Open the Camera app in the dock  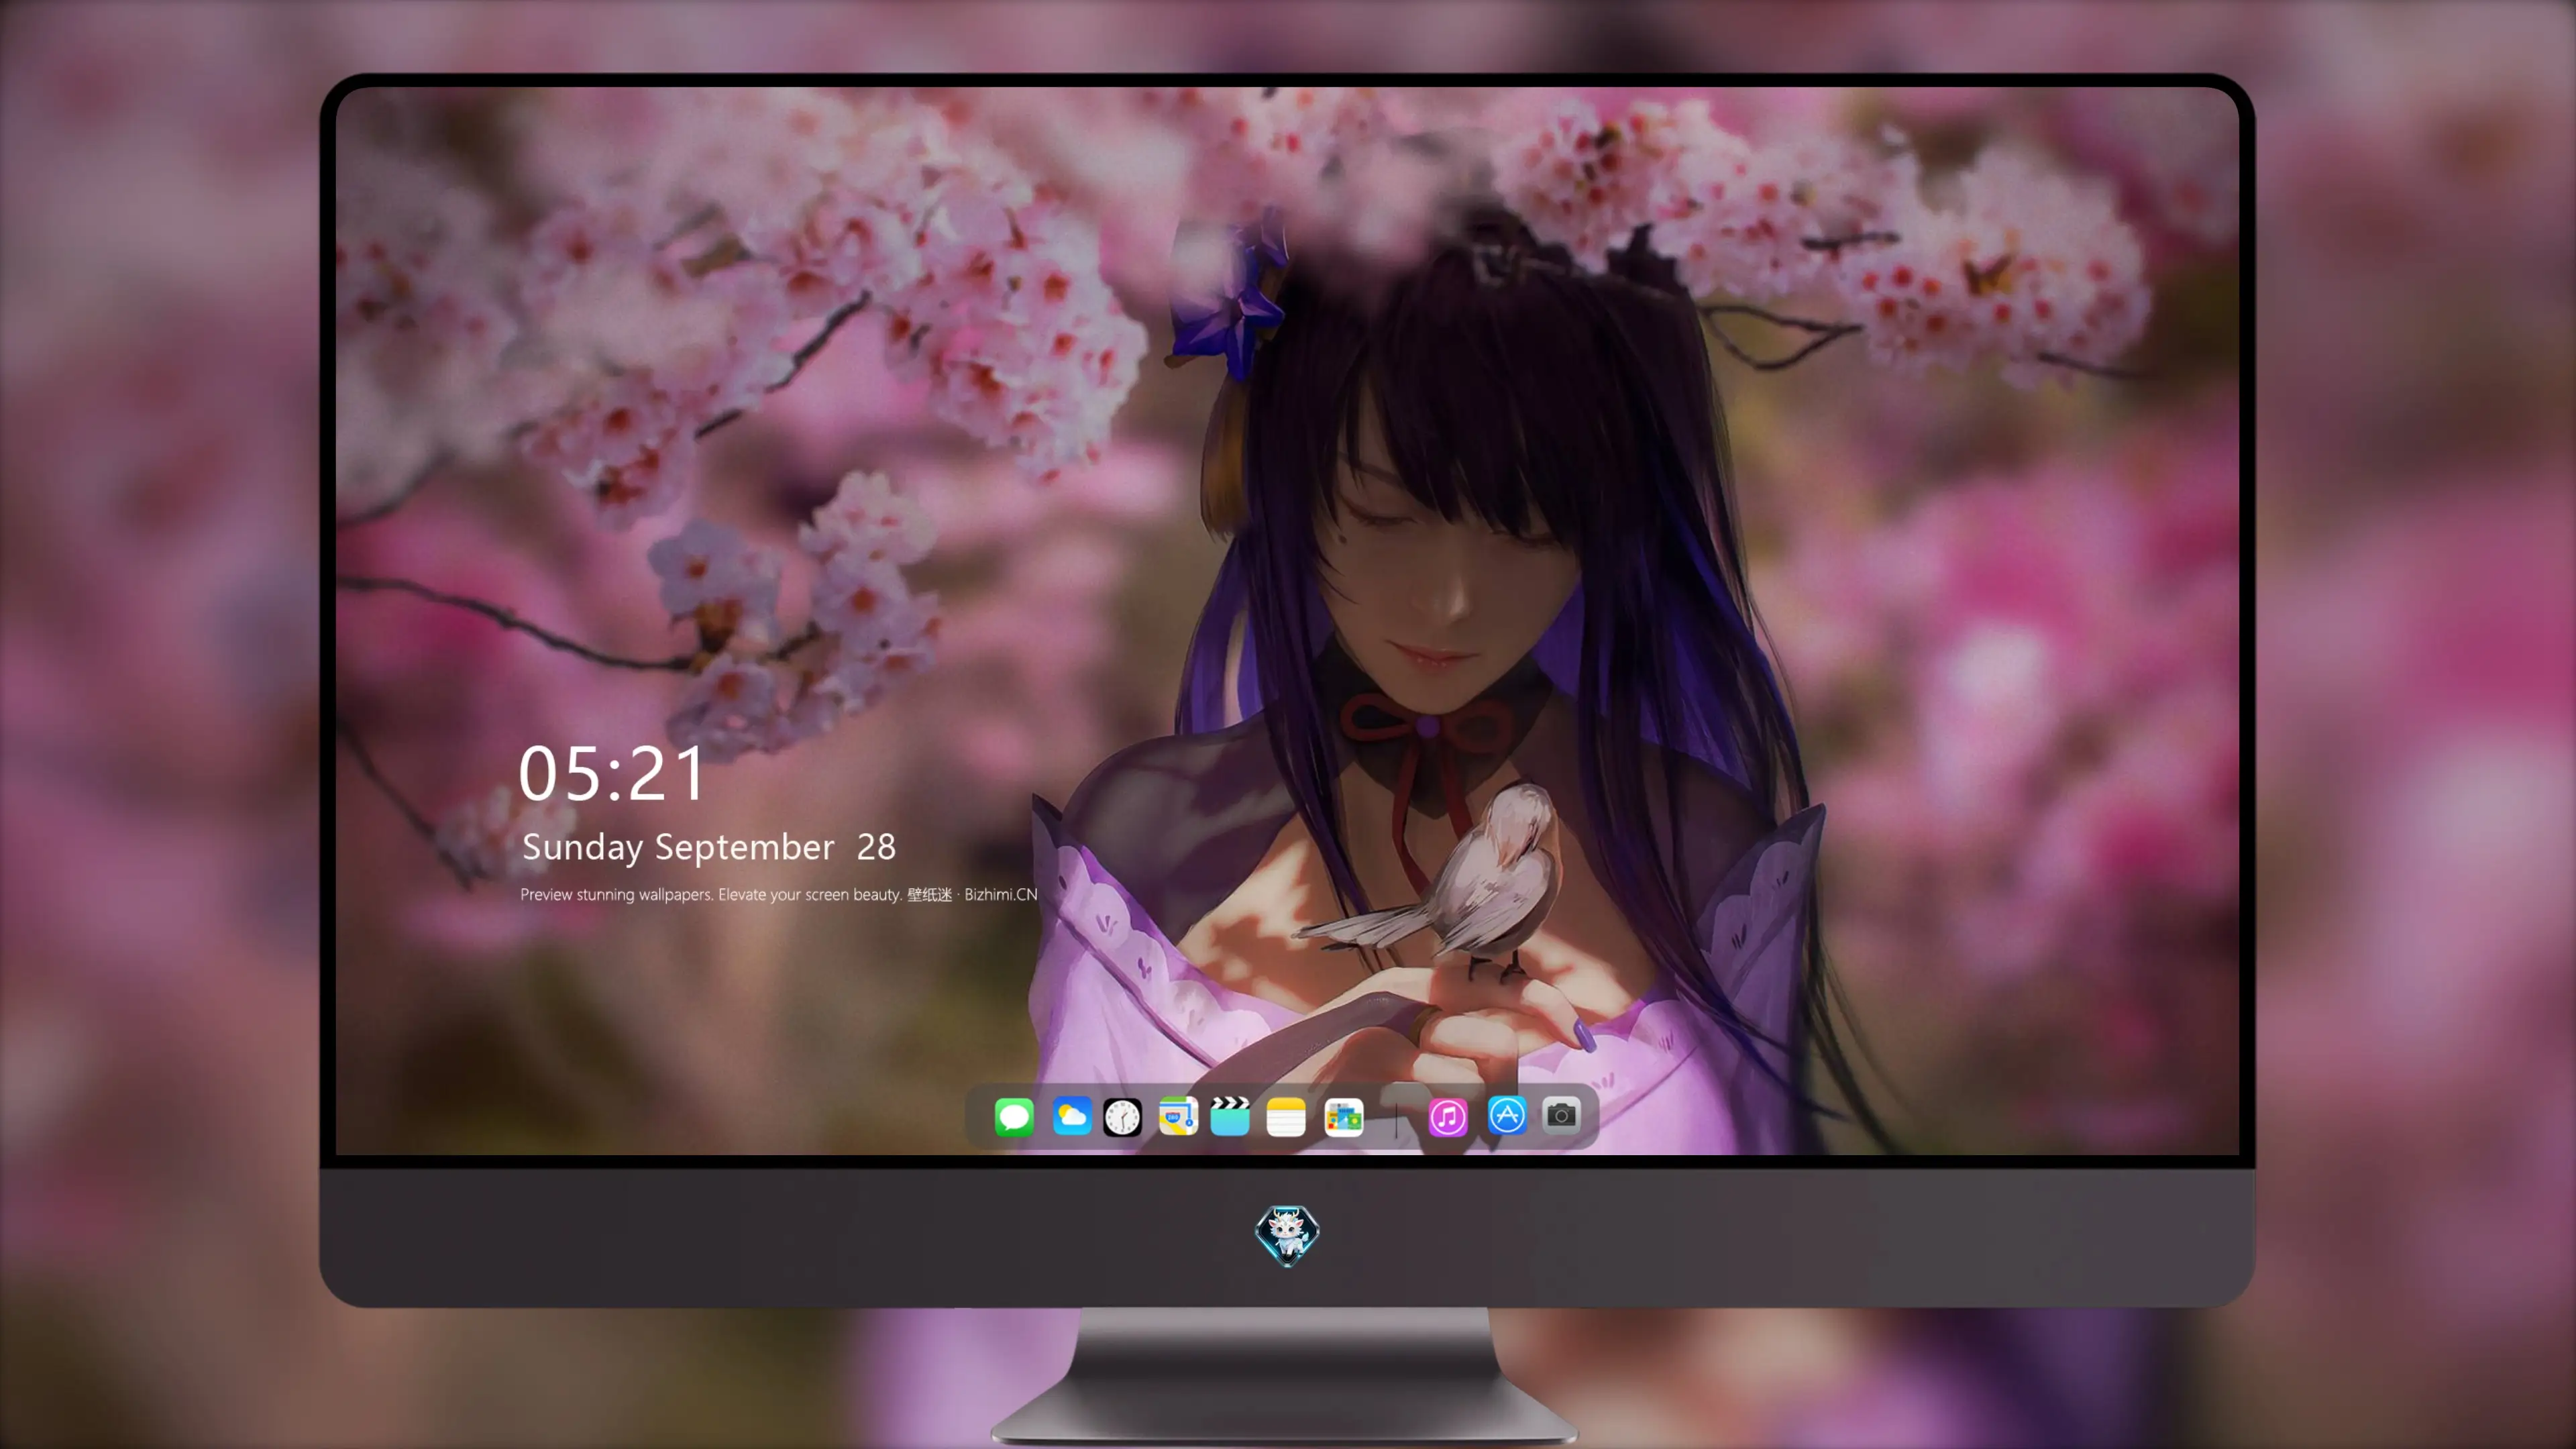1561,1115
